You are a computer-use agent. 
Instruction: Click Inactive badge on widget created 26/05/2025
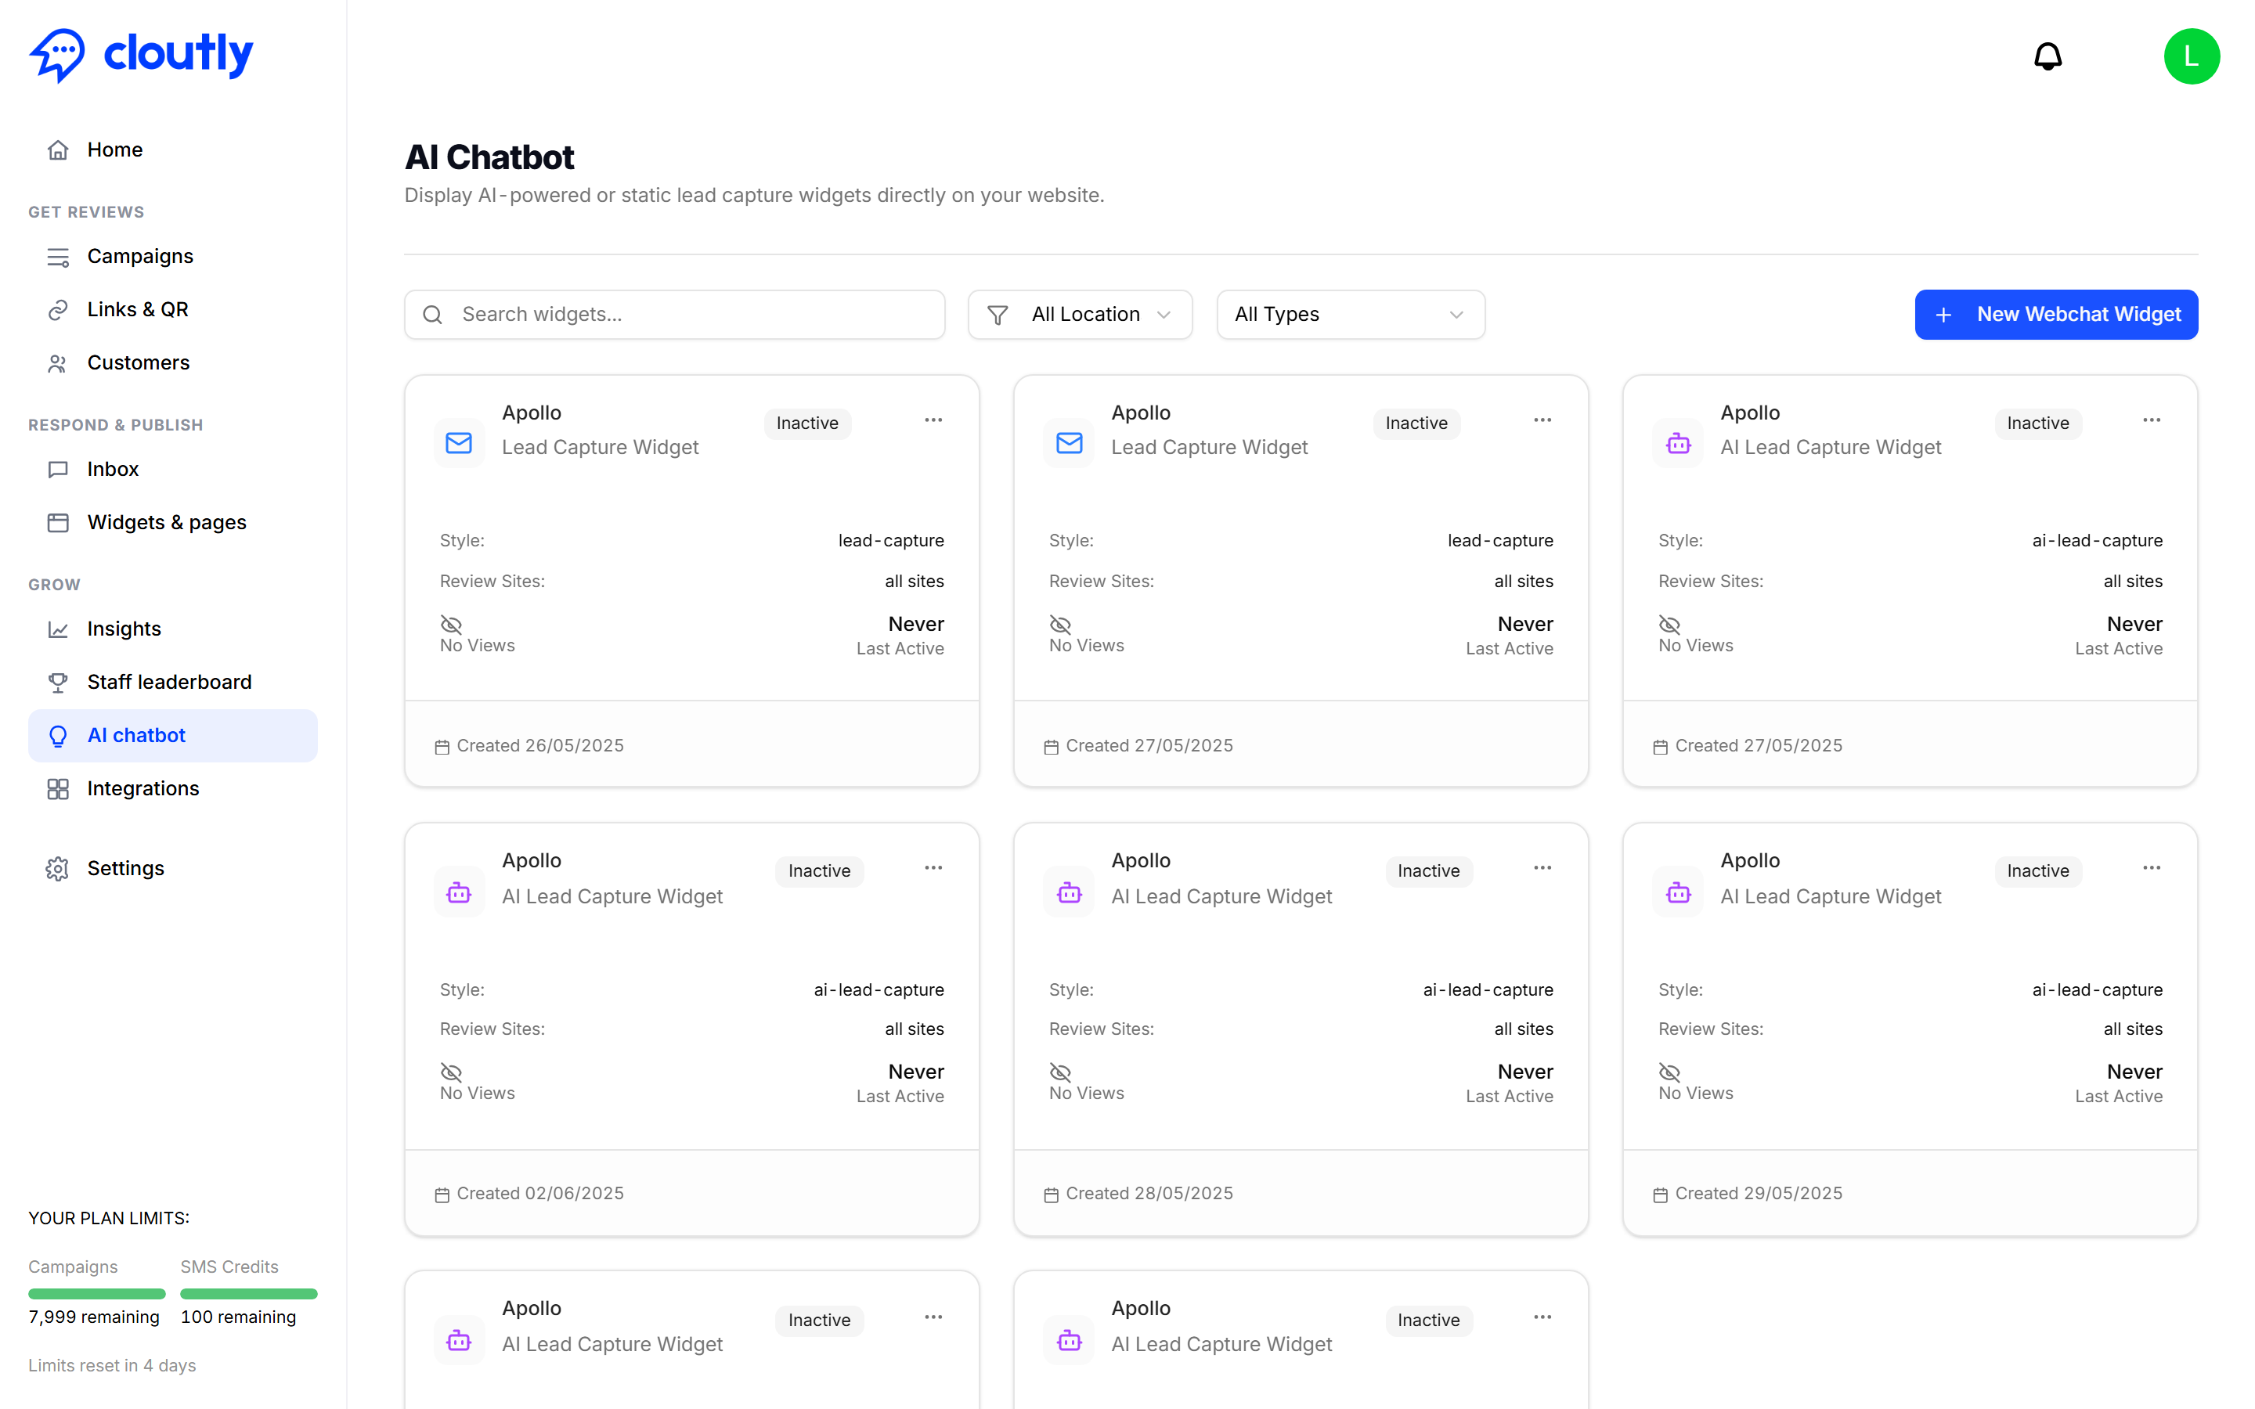point(807,423)
